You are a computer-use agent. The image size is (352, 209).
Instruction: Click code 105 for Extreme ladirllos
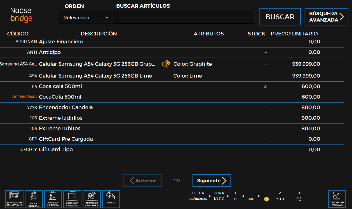tap(34, 118)
